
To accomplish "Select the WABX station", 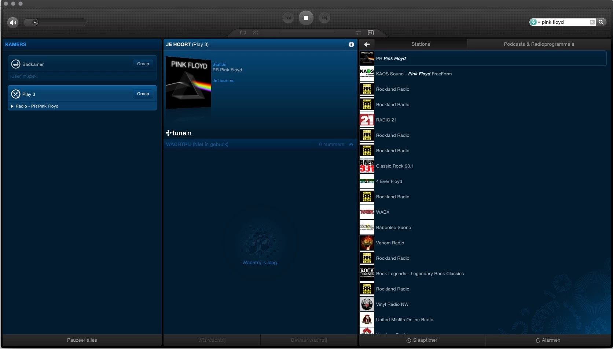I will tap(483, 212).
